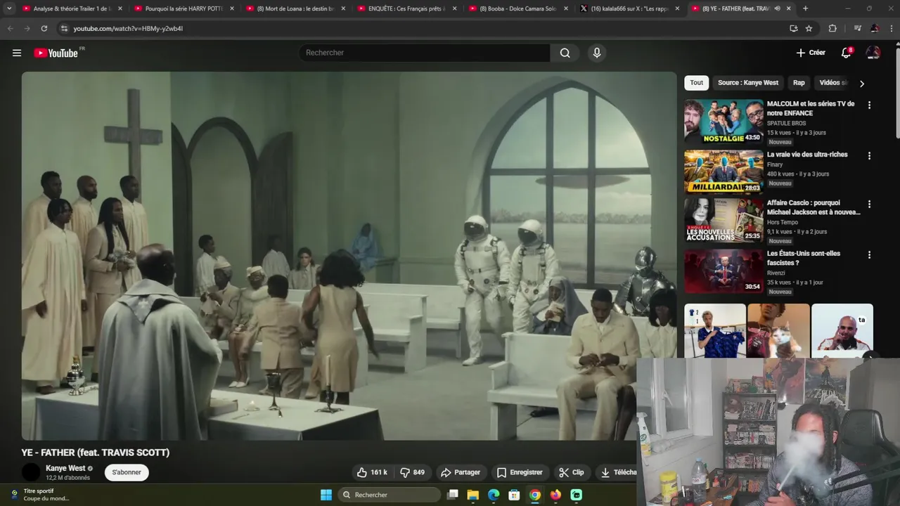900x506 pixels.
Task: Click the taskbar Rechercher search box
Action: [389, 495]
